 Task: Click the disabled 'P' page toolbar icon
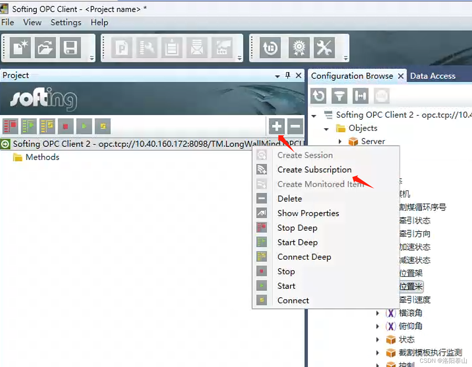coord(122,47)
